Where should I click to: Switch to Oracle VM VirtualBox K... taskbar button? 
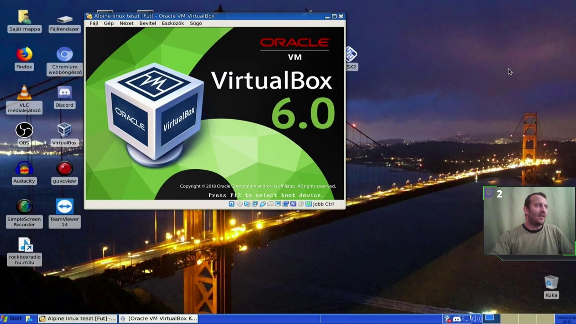(158, 319)
